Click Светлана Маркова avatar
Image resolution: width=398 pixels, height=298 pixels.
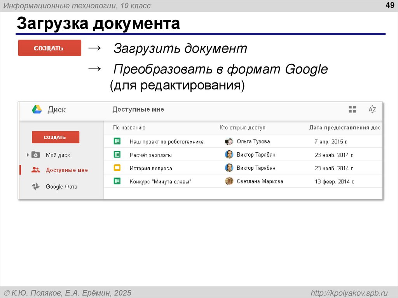[x=229, y=181]
